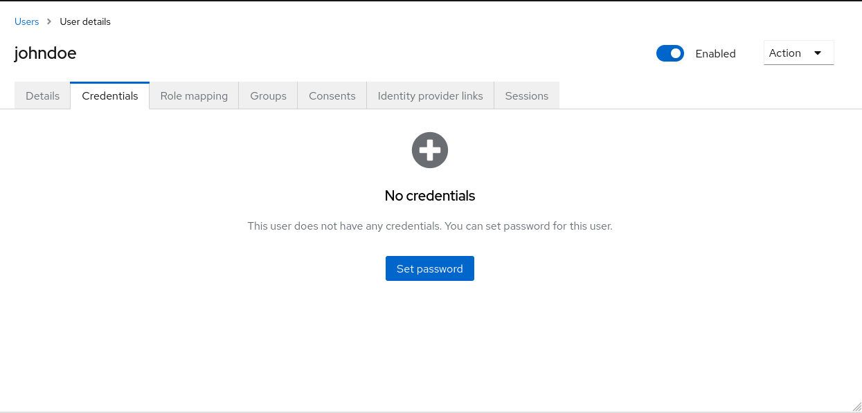Click the User details breadcrumb text
This screenshot has height=413, width=862.
[x=84, y=21]
